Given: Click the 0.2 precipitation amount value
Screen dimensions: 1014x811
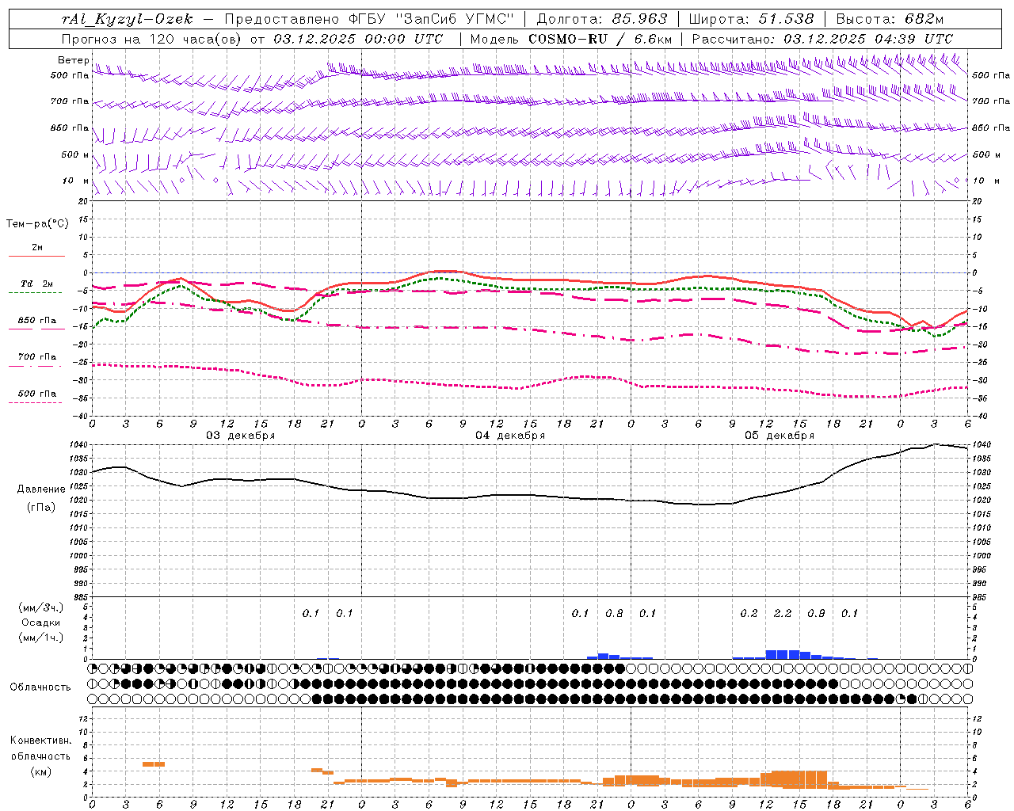Looking at the screenshot, I should [749, 614].
